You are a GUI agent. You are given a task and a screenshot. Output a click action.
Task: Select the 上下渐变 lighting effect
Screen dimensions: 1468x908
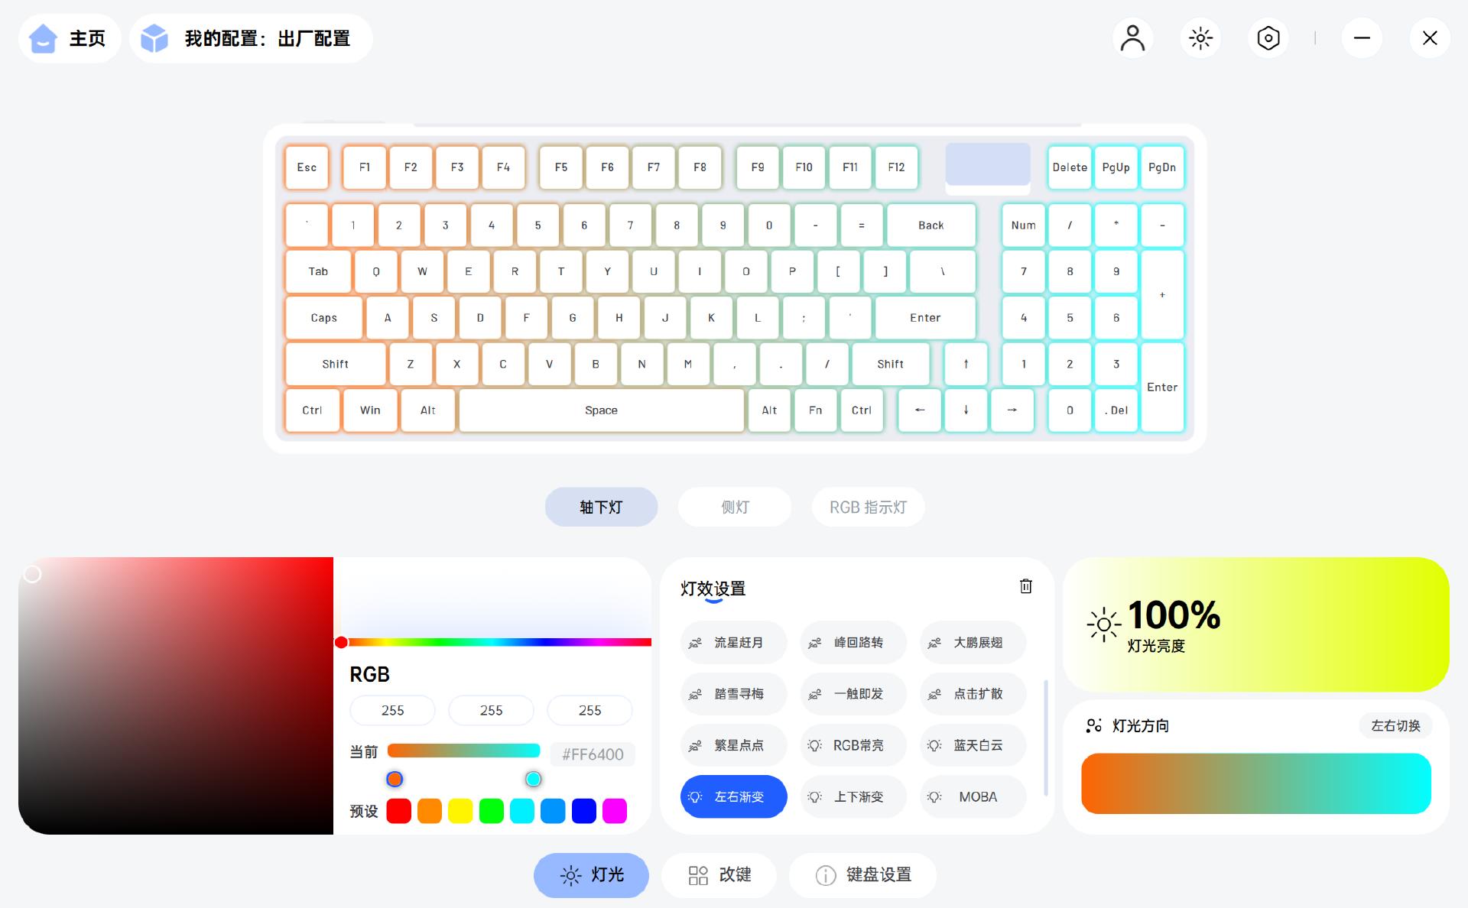pyautogui.click(x=853, y=796)
